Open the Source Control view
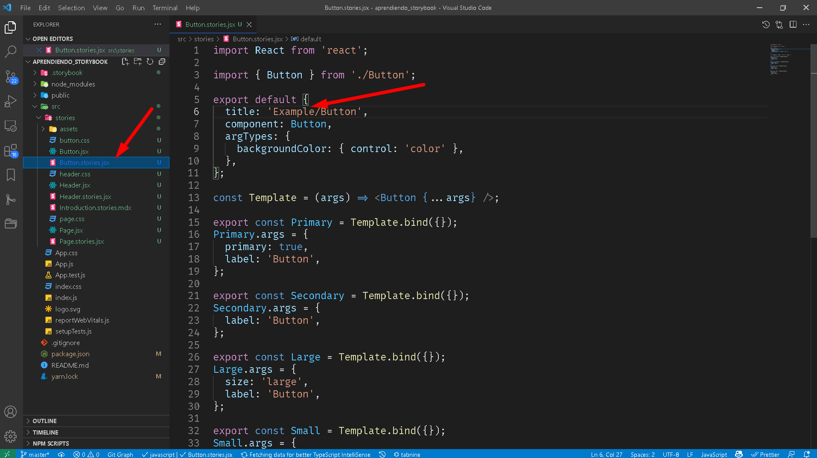This screenshot has height=458, width=817. 11,77
